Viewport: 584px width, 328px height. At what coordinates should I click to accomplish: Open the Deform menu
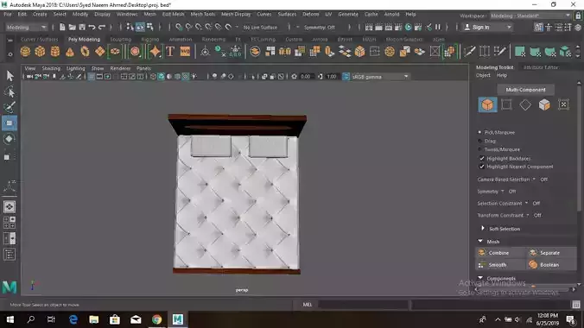tap(311, 14)
